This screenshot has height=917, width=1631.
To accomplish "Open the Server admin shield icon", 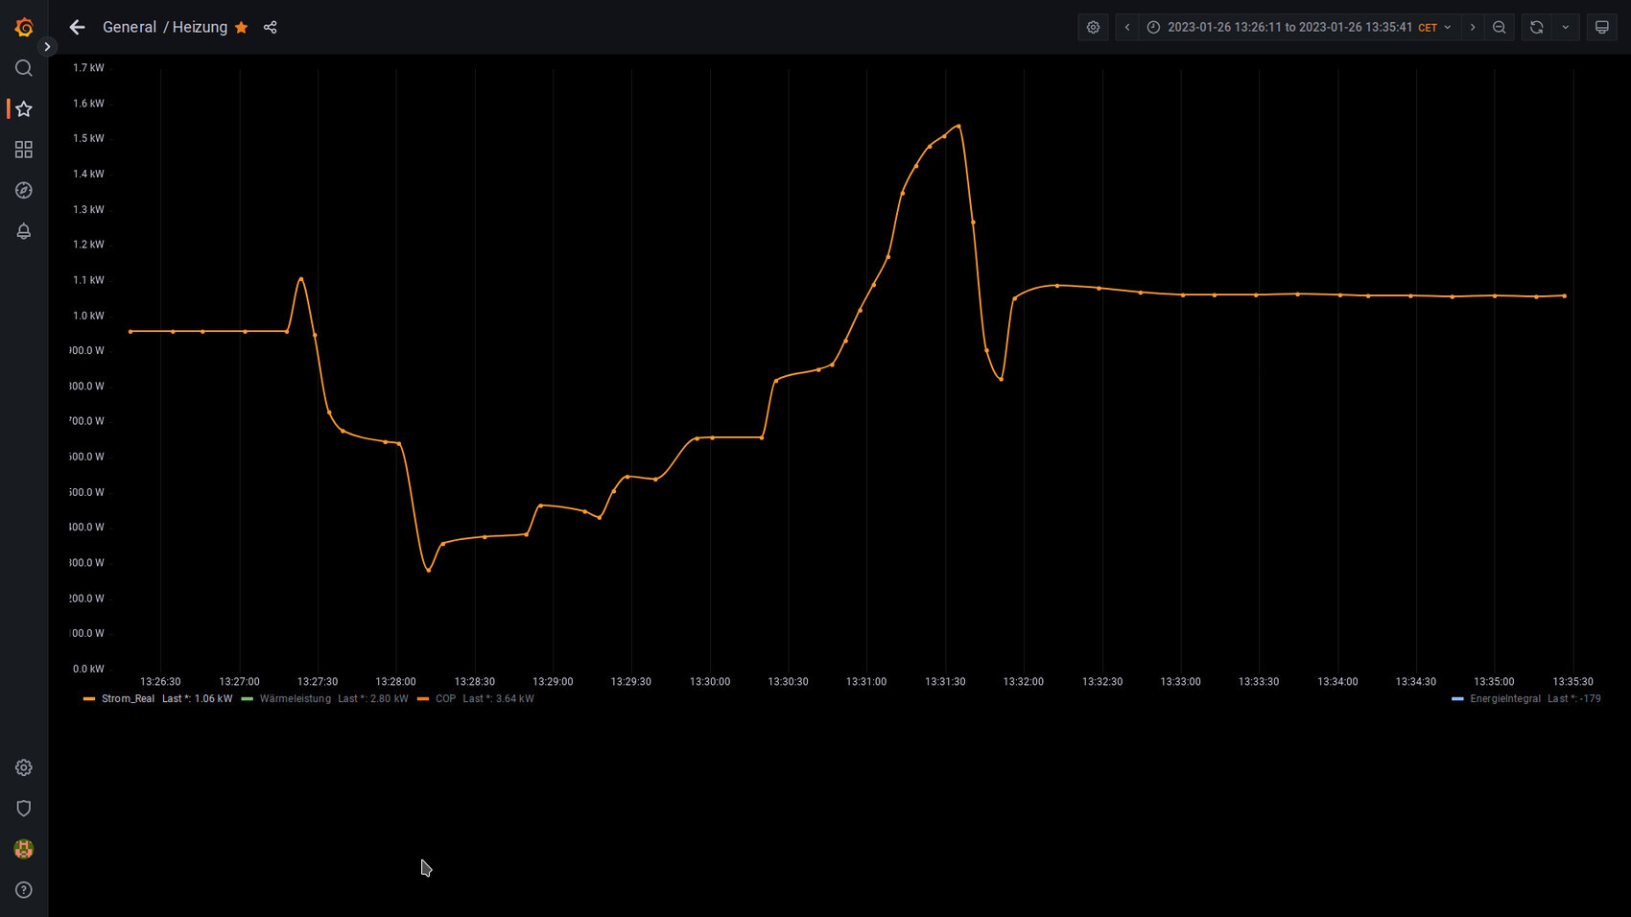I will point(24,809).
